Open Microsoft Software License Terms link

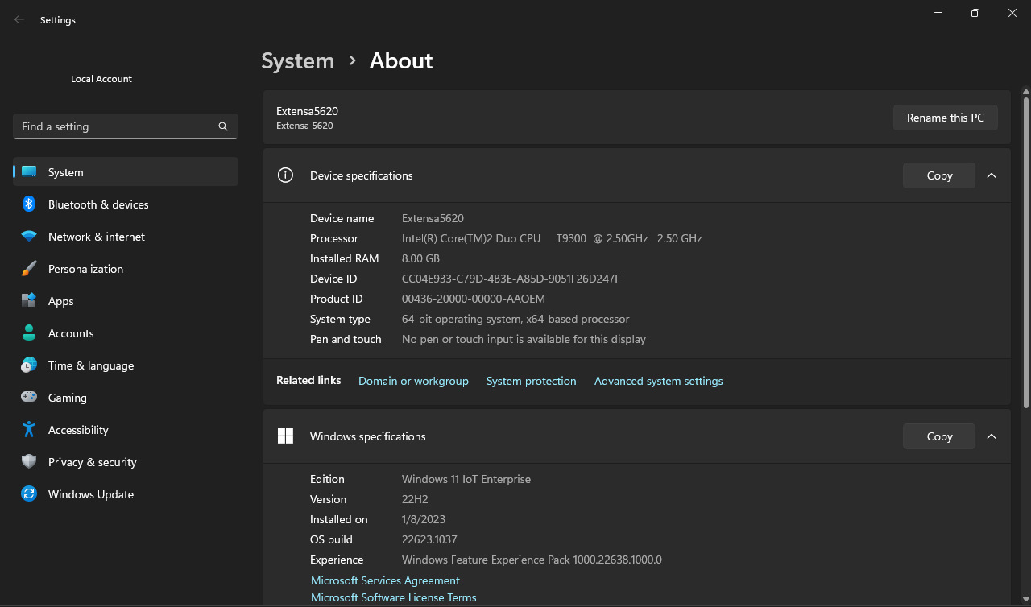394,597
